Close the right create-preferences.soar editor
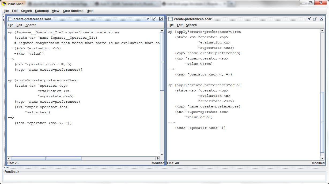This screenshot has height=184, width=329. point(322,19)
